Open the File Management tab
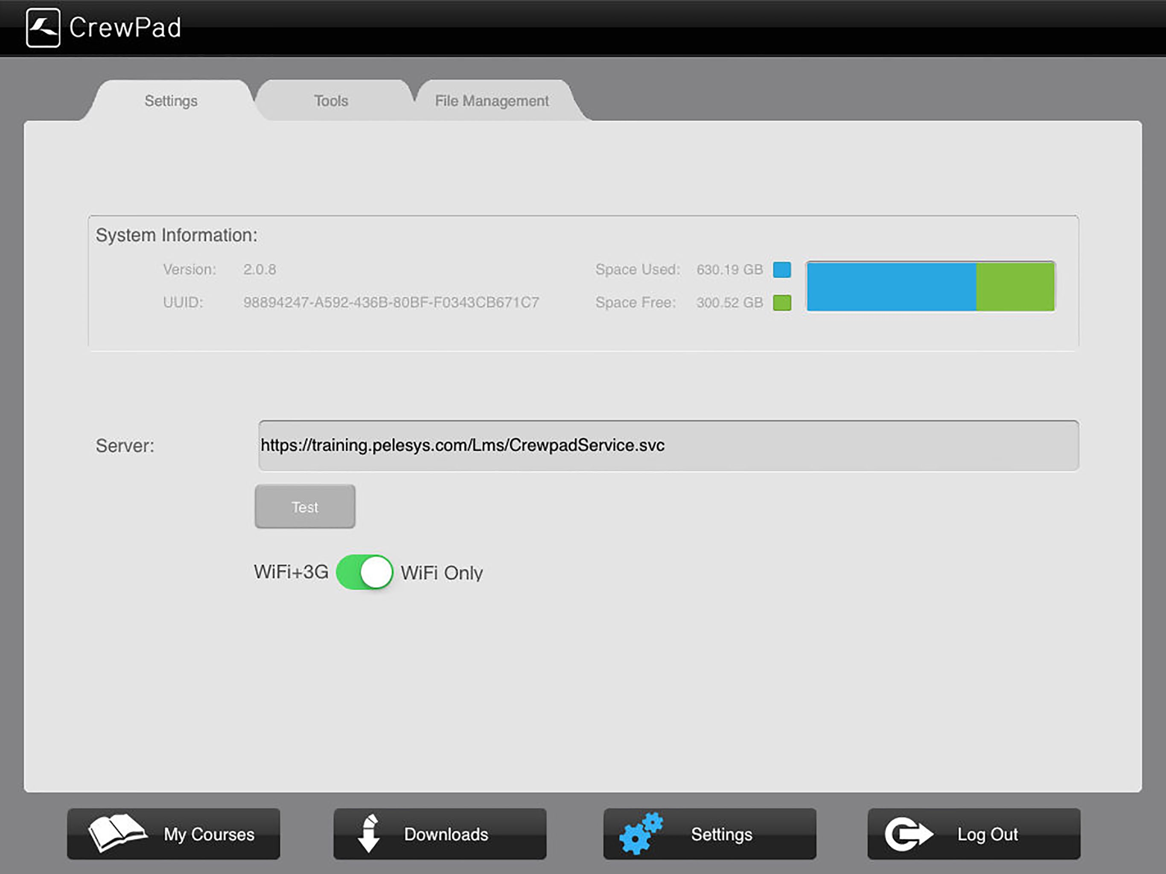The height and width of the screenshot is (874, 1166). tap(491, 101)
